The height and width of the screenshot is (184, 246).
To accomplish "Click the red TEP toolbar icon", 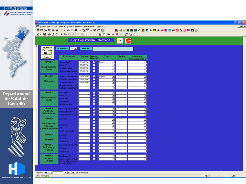I will (x=143, y=30).
